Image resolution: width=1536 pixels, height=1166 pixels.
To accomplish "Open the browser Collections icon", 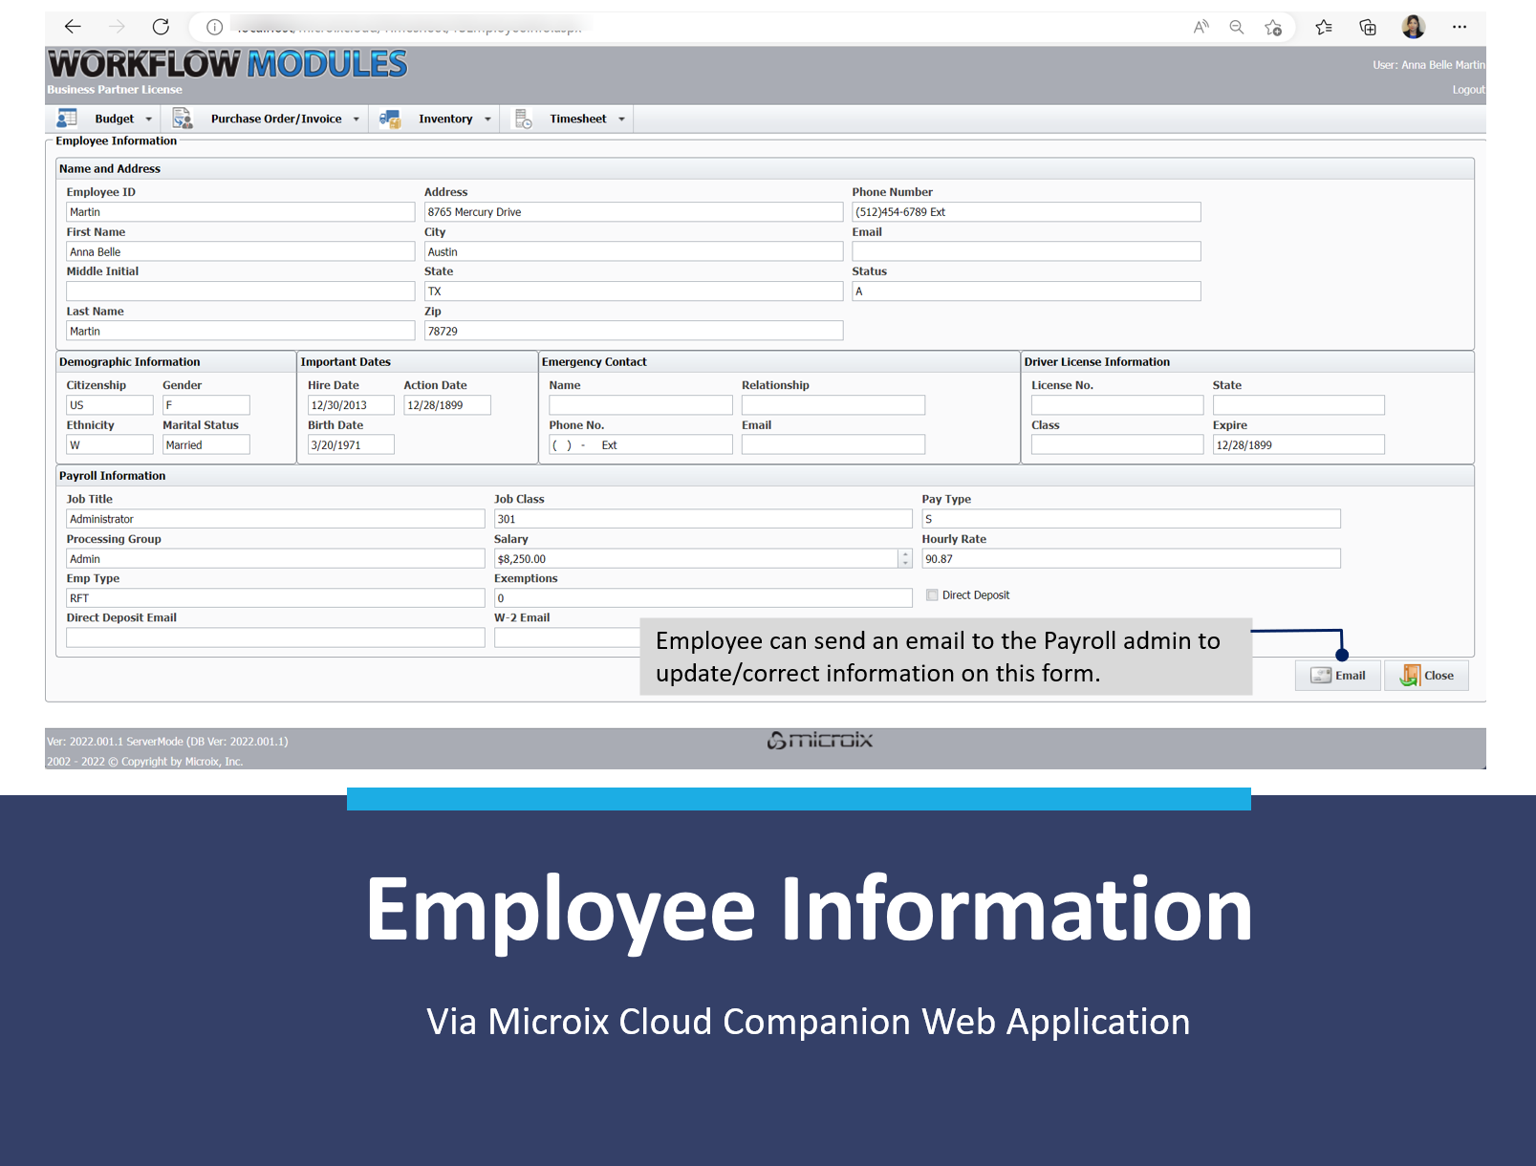I will [x=1368, y=28].
